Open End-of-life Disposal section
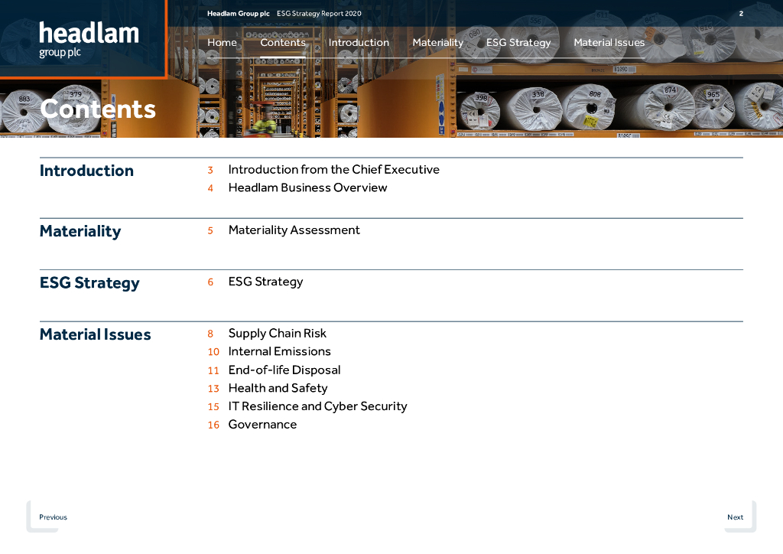The height and width of the screenshot is (554, 783). (x=284, y=370)
